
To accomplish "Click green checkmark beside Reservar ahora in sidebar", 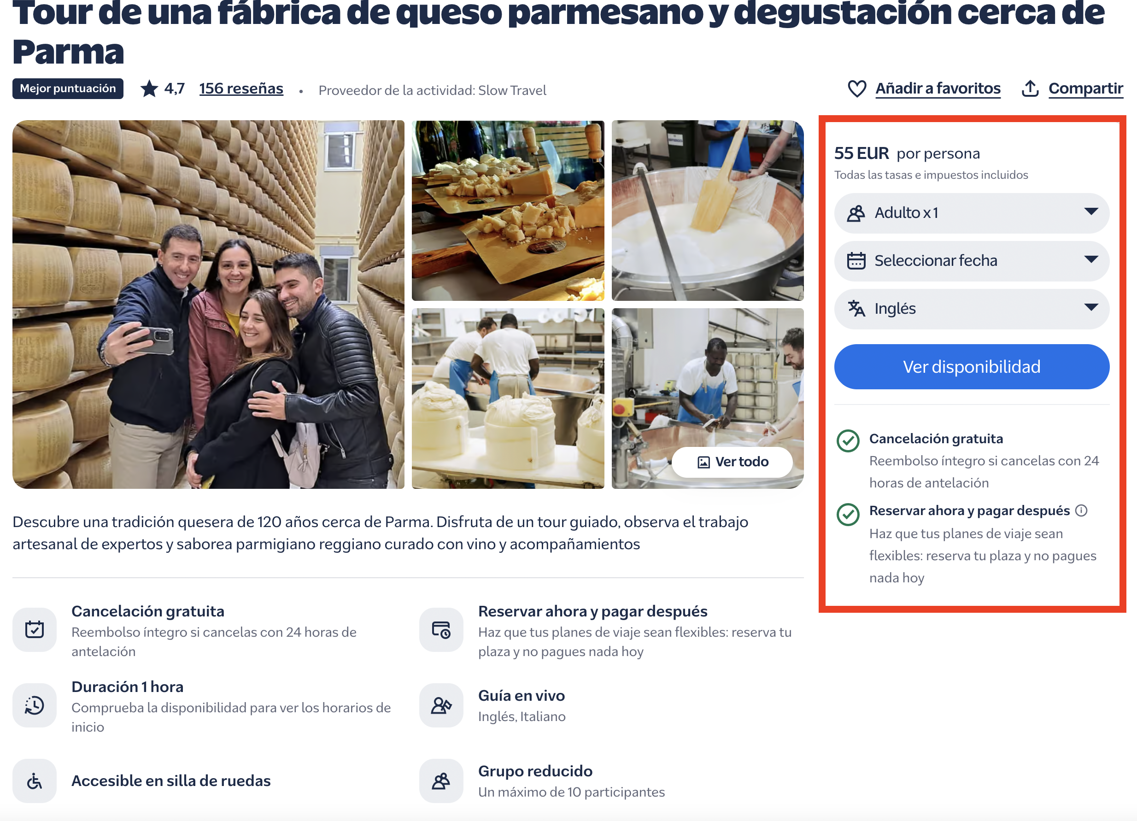I will click(x=848, y=515).
